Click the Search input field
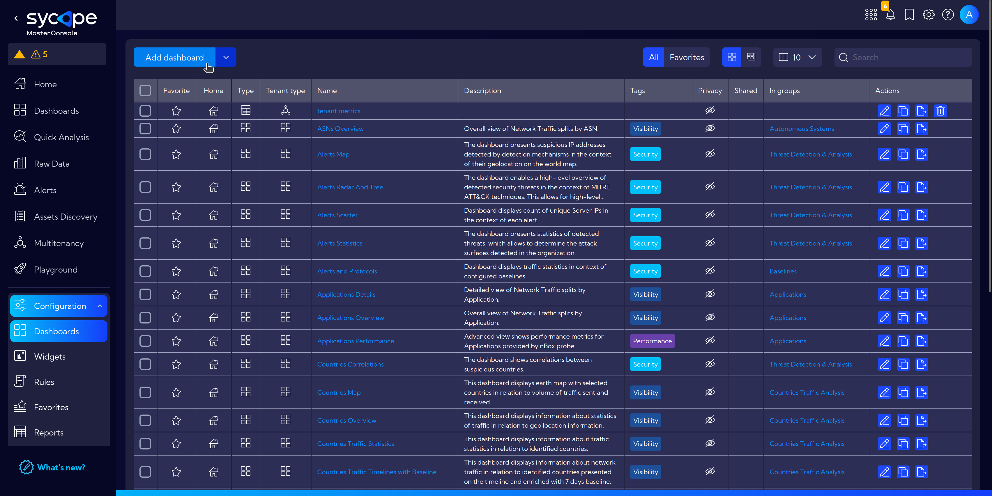Screen dimensions: 992x496 (x=903, y=57)
